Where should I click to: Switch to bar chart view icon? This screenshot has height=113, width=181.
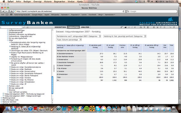(125, 27)
